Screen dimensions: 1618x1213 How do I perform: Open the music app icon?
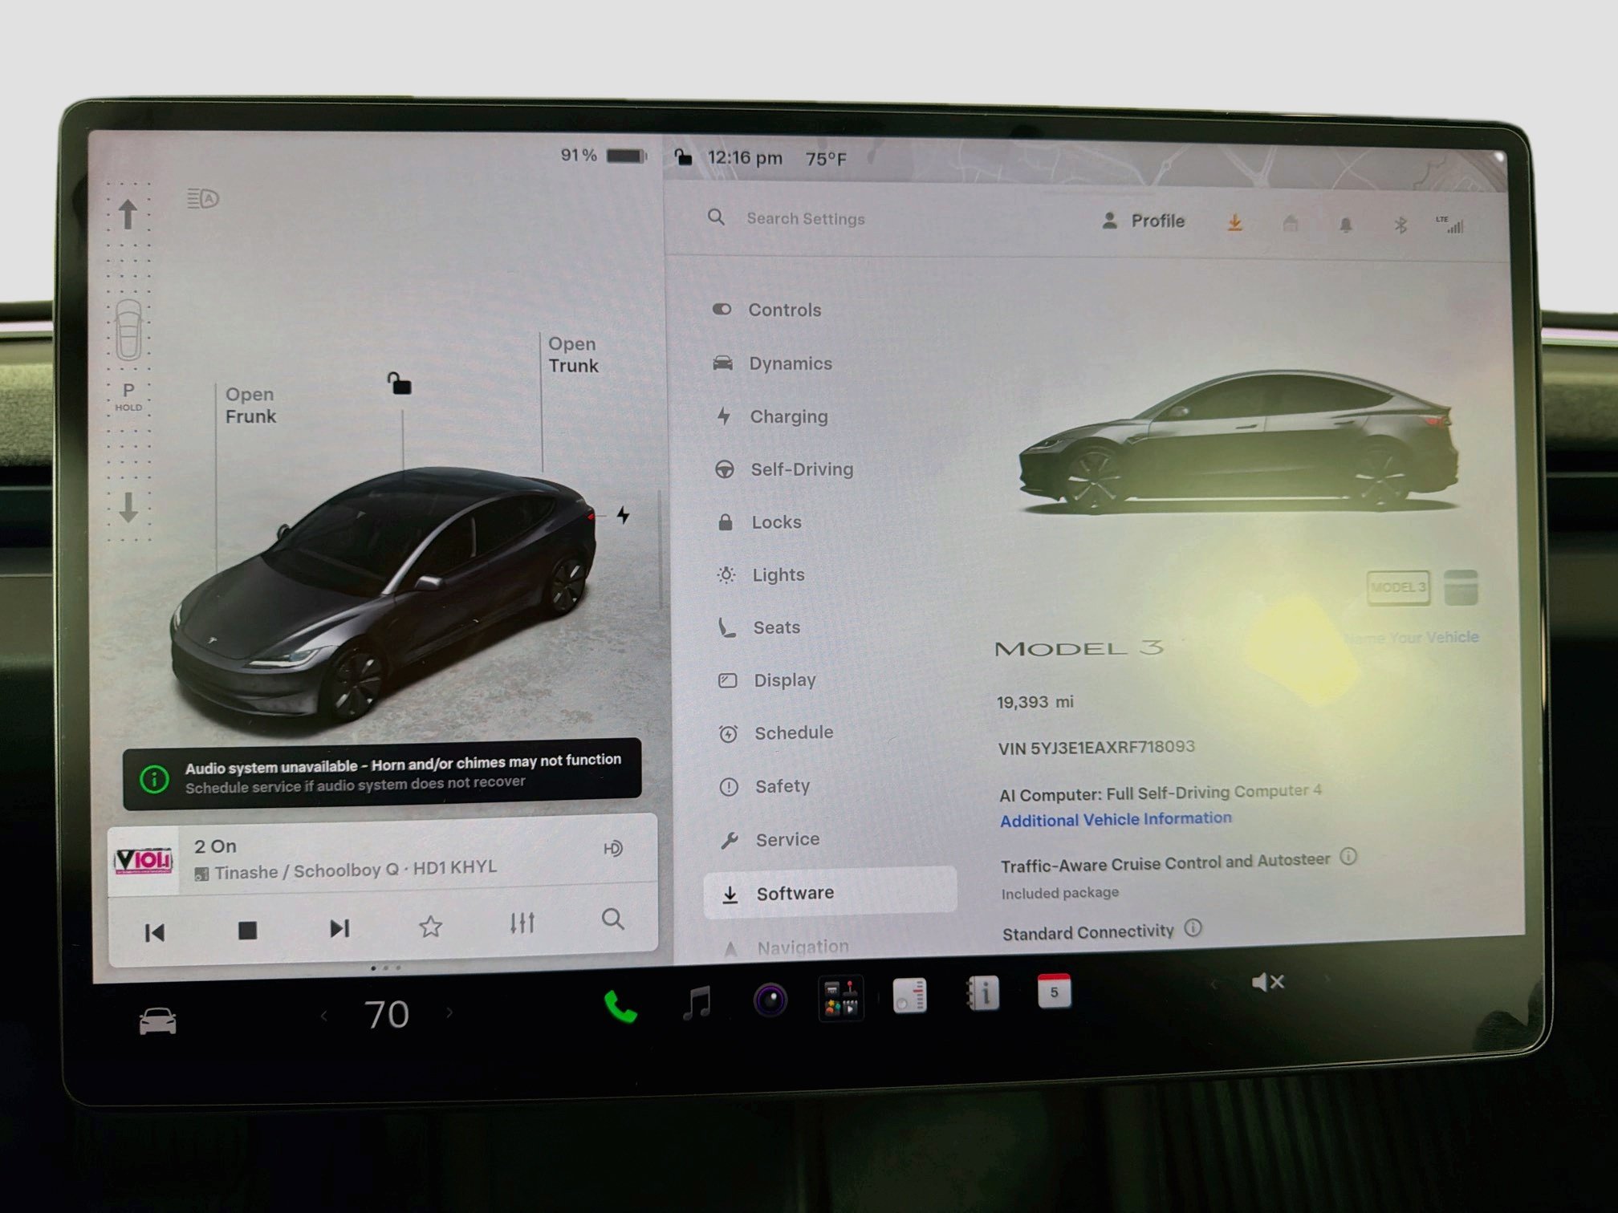pyautogui.click(x=697, y=1003)
